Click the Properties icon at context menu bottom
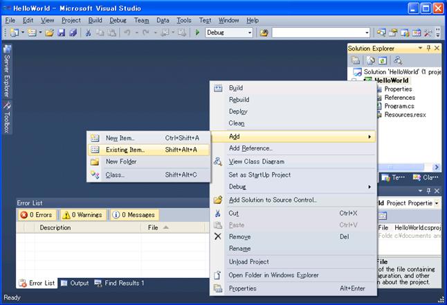Image resolution: width=447 pixels, height=305 pixels. coord(218,288)
